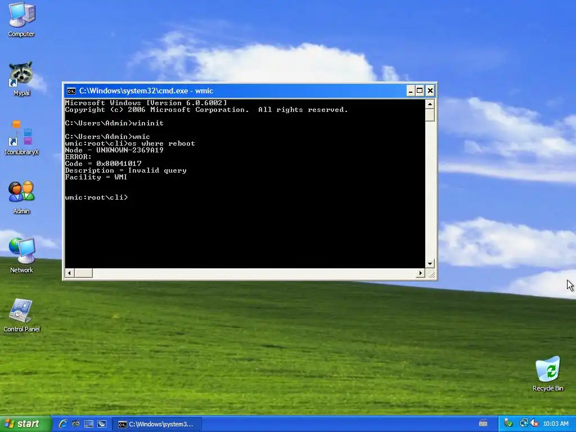
Task: Close the cmd.exe - wmic window
Action: 430,91
